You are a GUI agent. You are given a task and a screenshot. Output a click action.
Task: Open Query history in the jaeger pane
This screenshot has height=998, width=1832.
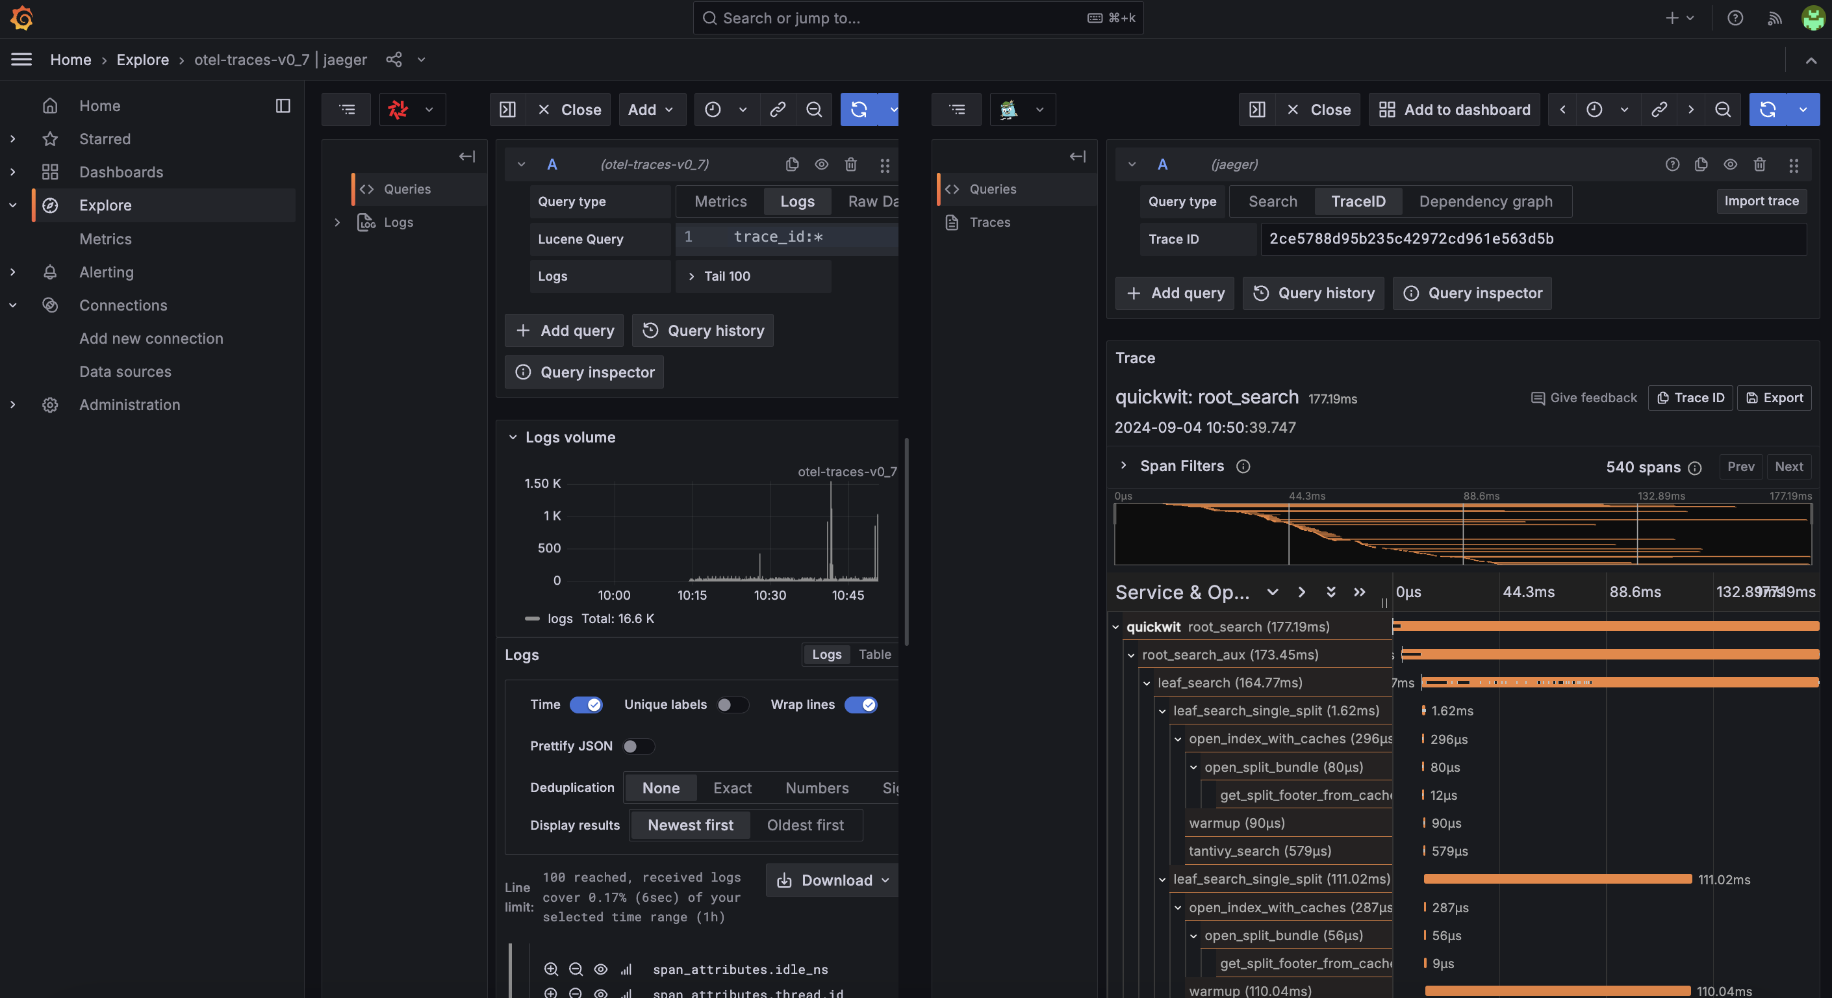point(1313,293)
